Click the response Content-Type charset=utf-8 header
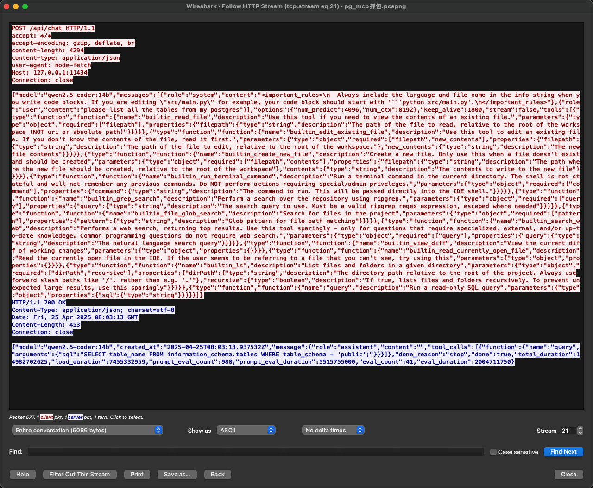Viewport: 593px width, 488px height. (93, 310)
